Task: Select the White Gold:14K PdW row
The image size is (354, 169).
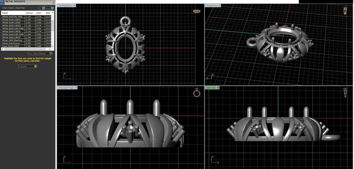Action: 27,29
